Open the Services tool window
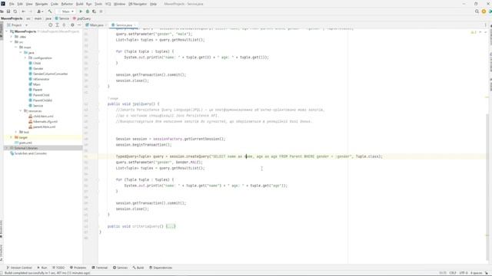The image size is (492, 276). pos(120,268)
